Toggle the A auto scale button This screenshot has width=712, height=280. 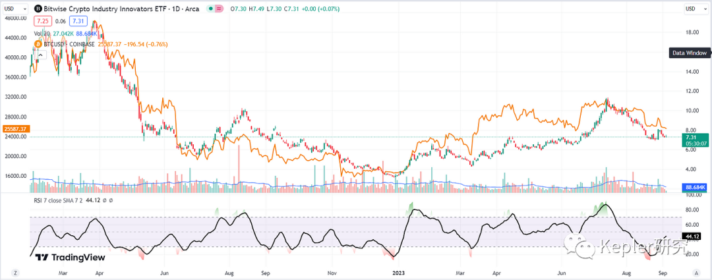coord(696,273)
